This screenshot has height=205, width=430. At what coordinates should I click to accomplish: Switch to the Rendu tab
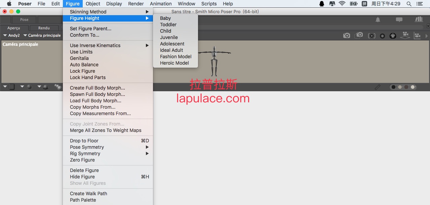(x=44, y=28)
